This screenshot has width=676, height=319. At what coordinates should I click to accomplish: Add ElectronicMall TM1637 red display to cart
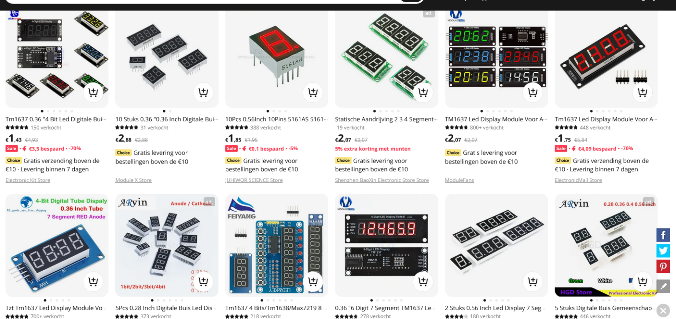tap(643, 92)
